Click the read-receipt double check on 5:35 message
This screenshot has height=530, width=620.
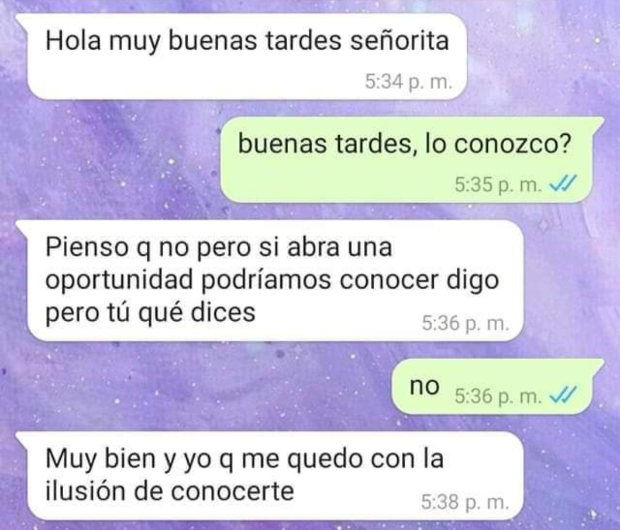tap(564, 184)
